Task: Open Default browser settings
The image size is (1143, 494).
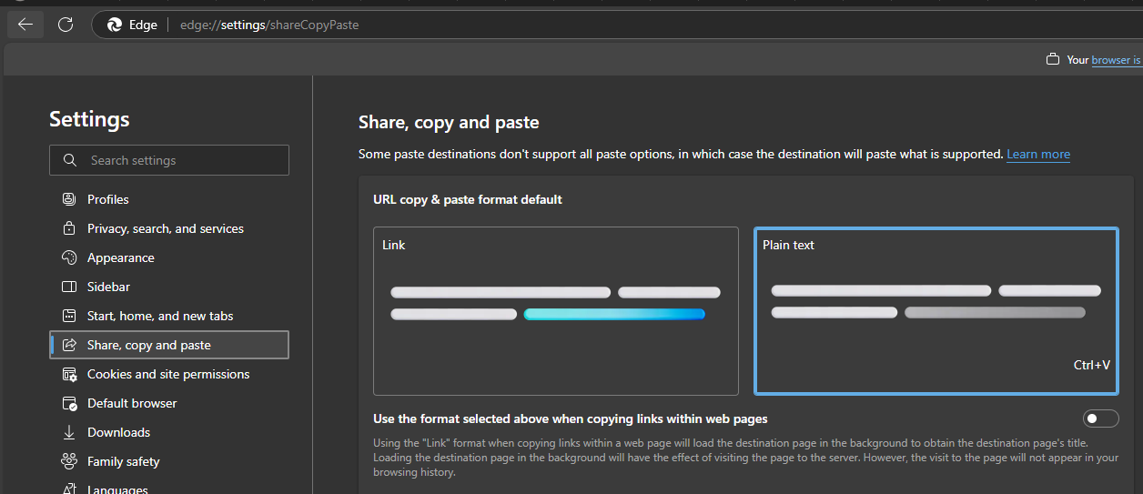Action: point(132,403)
